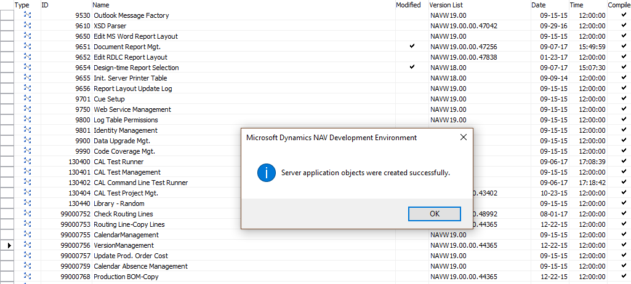Select time cell '15:07:30'
The height and width of the screenshot is (284, 631).
click(592, 68)
